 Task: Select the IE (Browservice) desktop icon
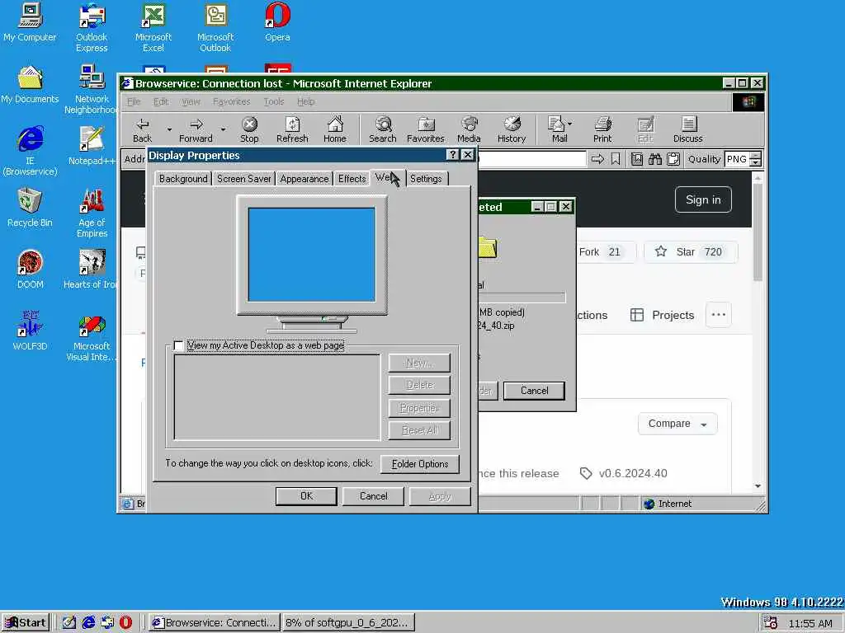point(30,151)
